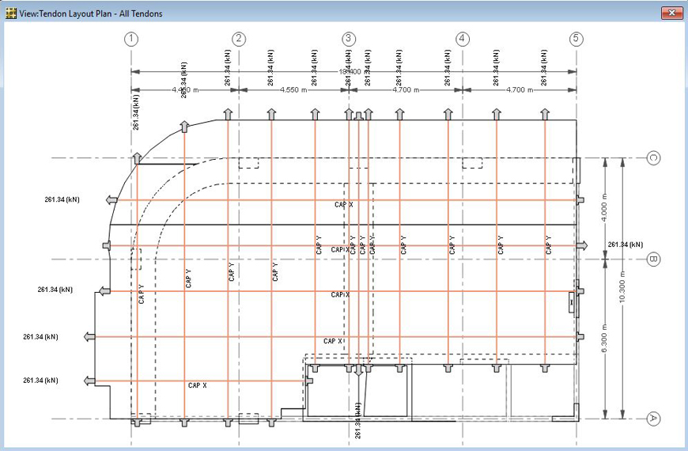Click the 4.000 m vertical dimension text
The width and height of the screenshot is (688, 451).
[606, 207]
